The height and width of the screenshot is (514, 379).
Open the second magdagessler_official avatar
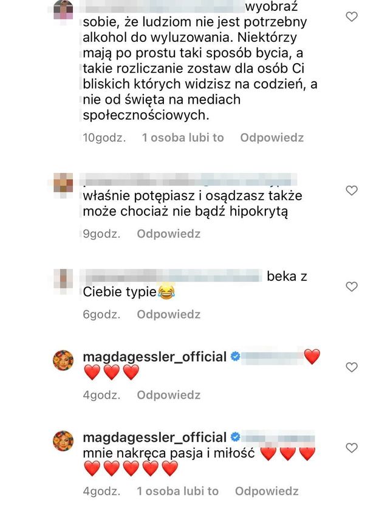(64, 441)
